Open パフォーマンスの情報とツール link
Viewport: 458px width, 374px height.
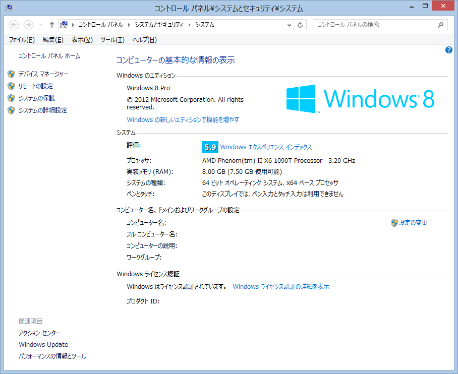coord(52,356)
